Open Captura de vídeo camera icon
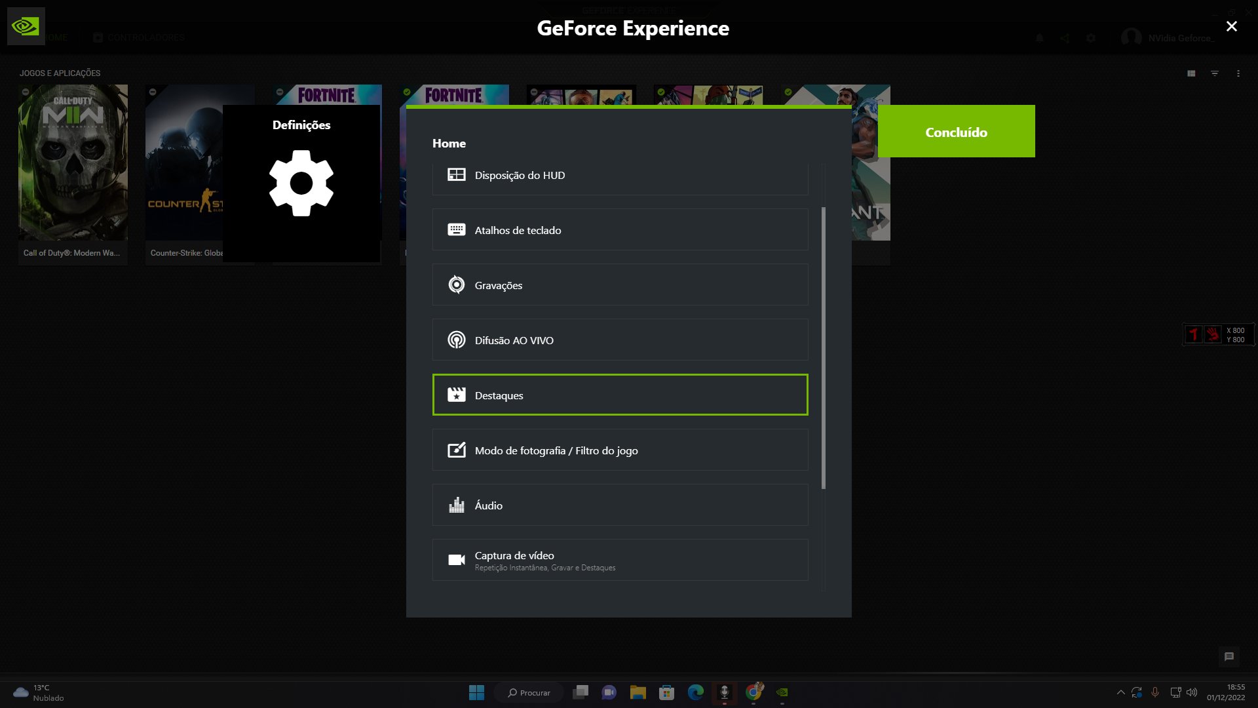The image size is (1258, 708). coord(456,560)
